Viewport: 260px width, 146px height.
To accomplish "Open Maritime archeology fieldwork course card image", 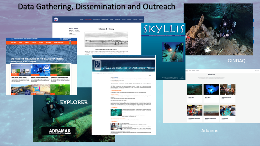I will [x=40, y=70].
